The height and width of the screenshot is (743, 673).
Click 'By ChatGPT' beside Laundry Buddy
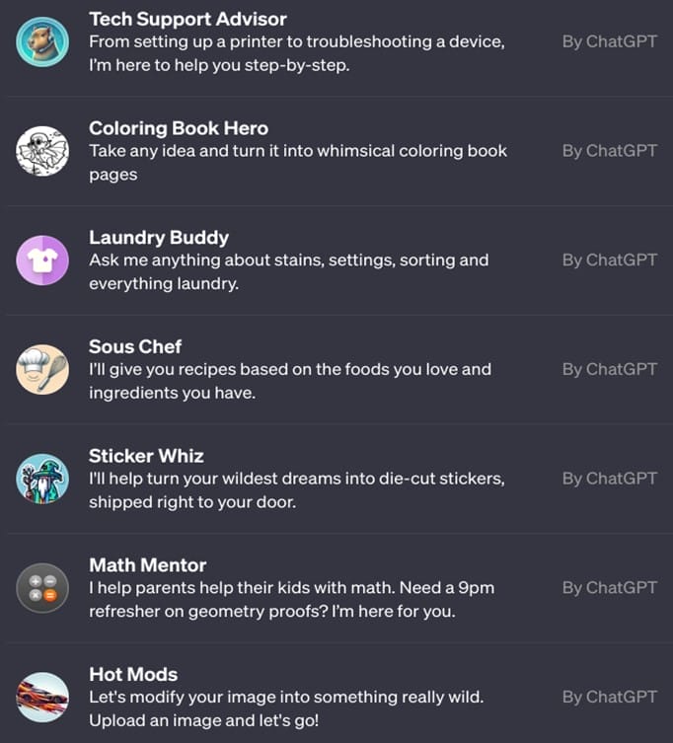pyautogui.click(x=610, y=260)
